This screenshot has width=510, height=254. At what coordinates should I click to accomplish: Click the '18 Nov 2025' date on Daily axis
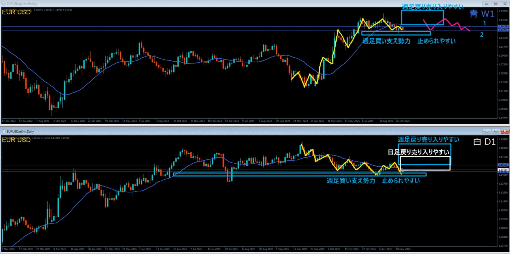[404, 248]
